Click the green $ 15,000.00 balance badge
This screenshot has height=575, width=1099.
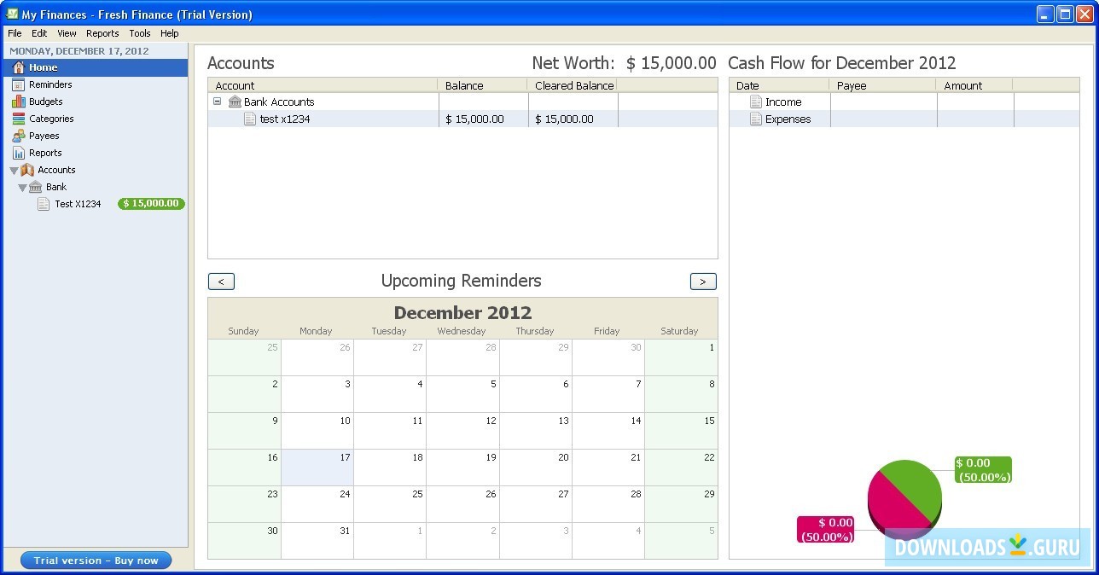[151, 204]
